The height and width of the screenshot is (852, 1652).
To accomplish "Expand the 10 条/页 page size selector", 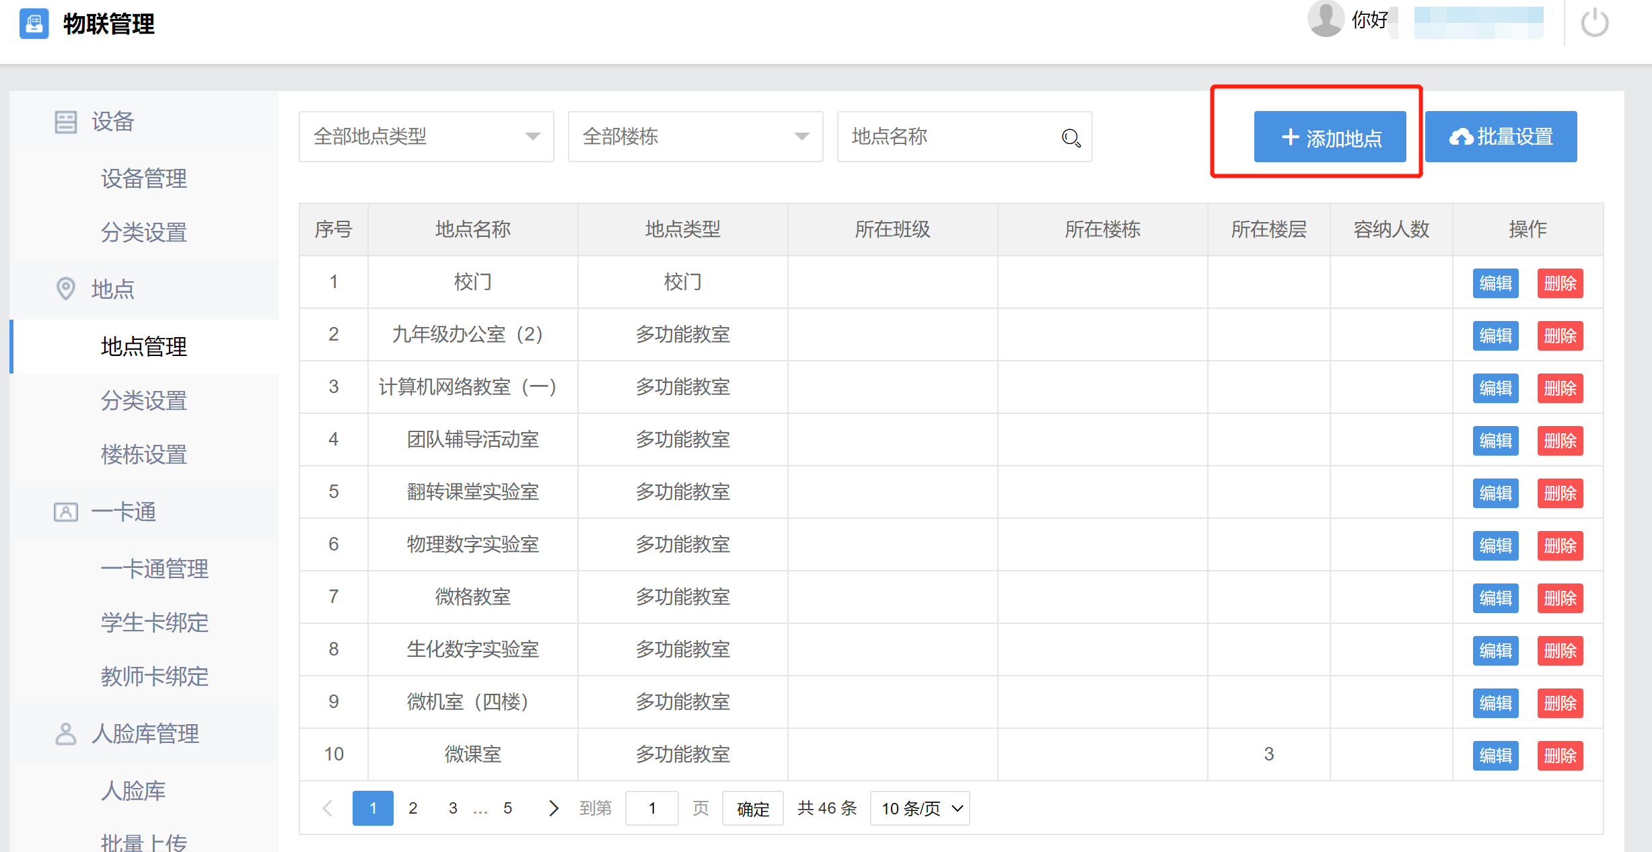I will [919, 808].
